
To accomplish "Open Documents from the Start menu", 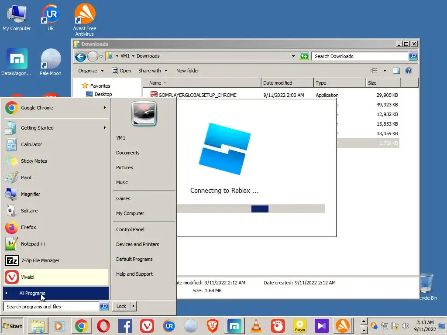I will point(128,153).
